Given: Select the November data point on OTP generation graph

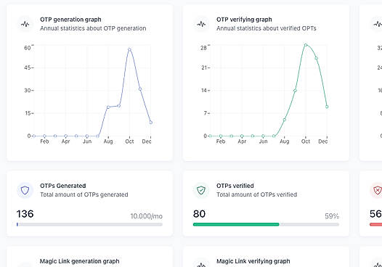Looking at the screenshot, I should (x=140, y=89).
